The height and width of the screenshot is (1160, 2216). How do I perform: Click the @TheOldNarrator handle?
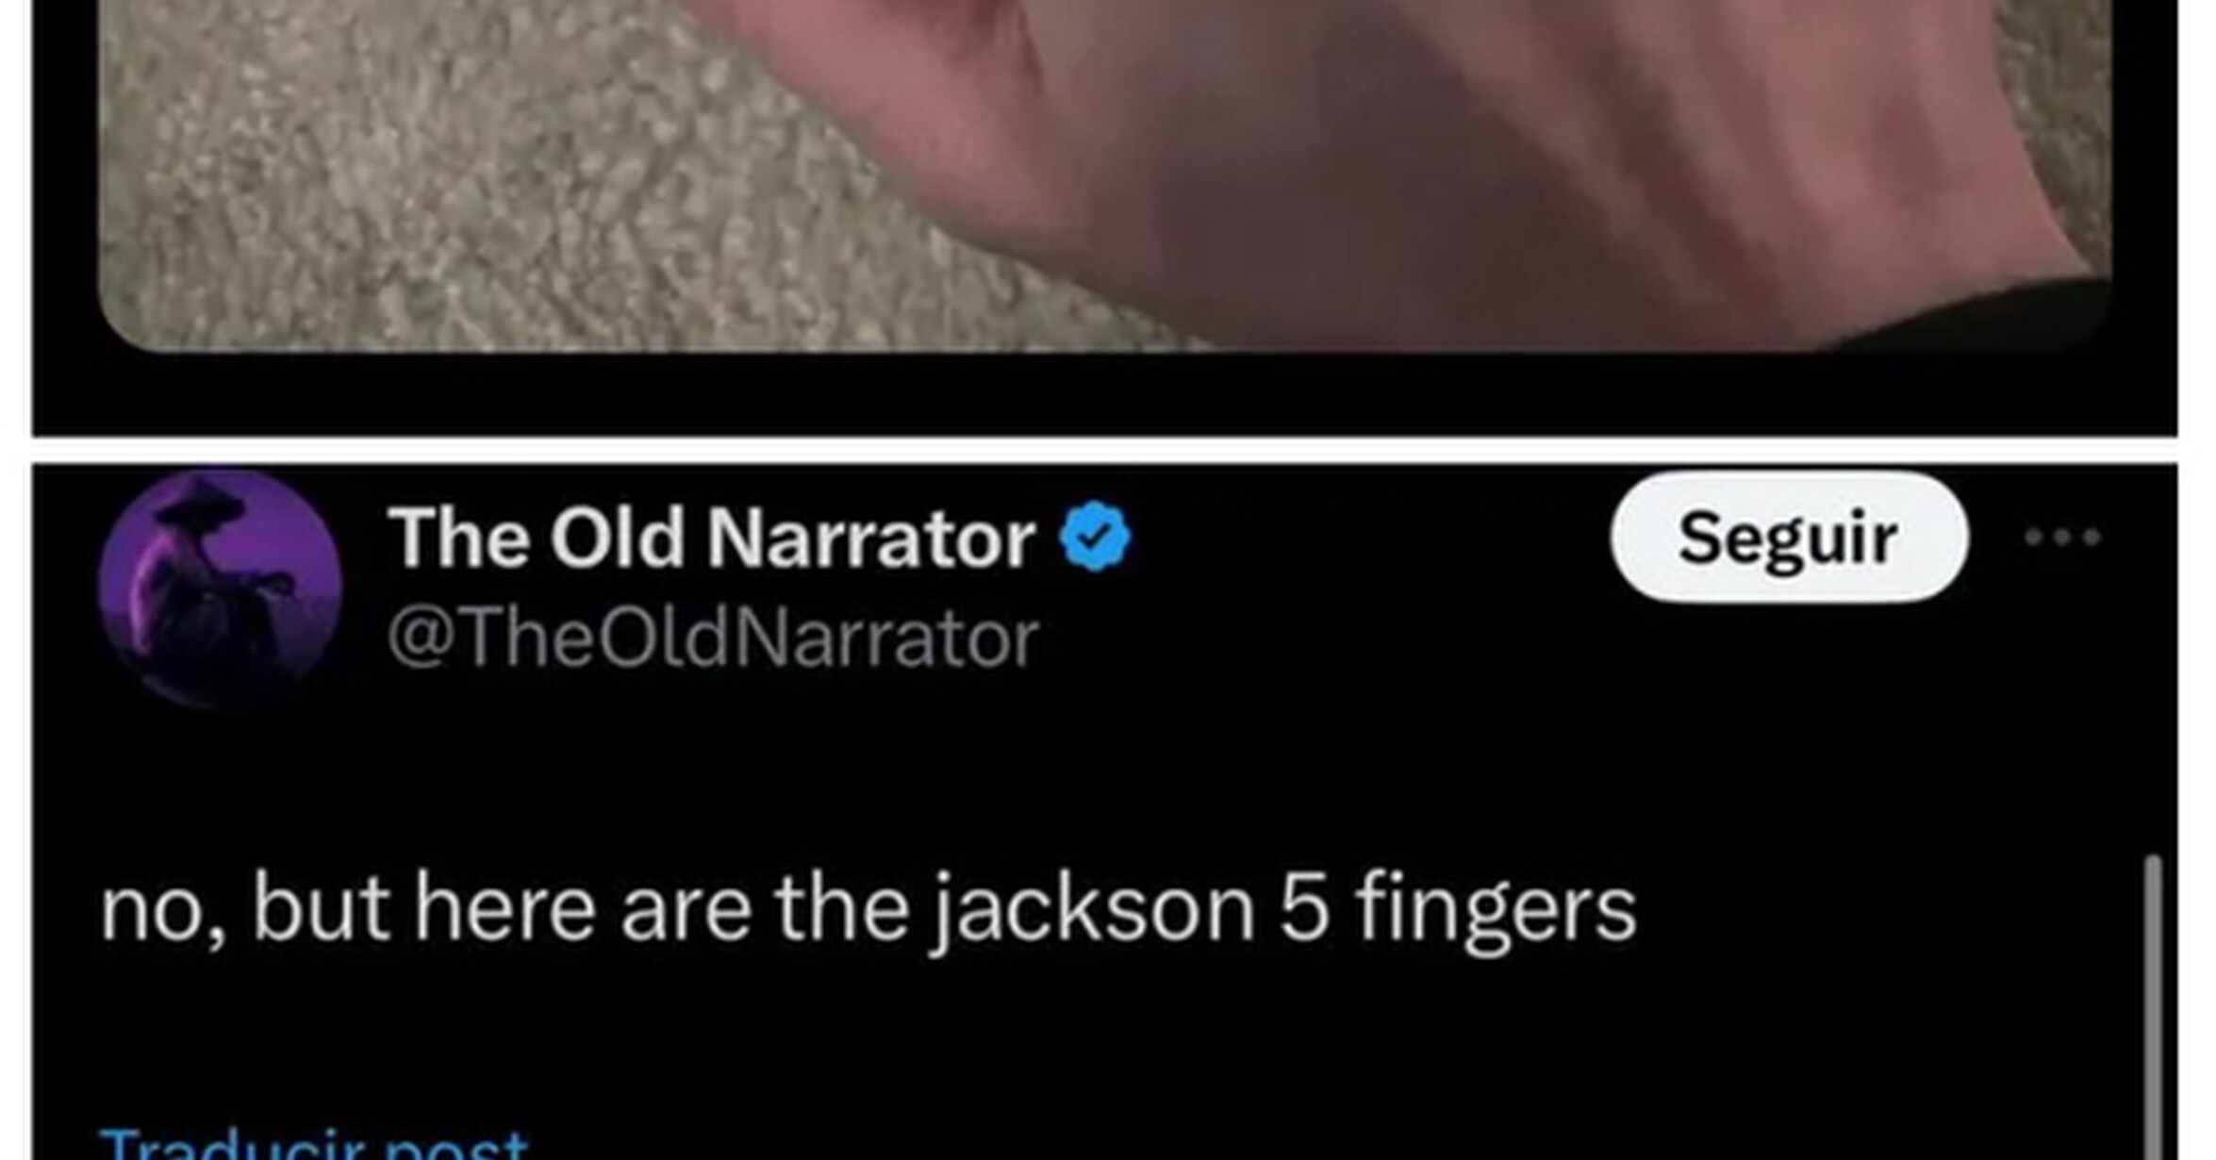713,639
